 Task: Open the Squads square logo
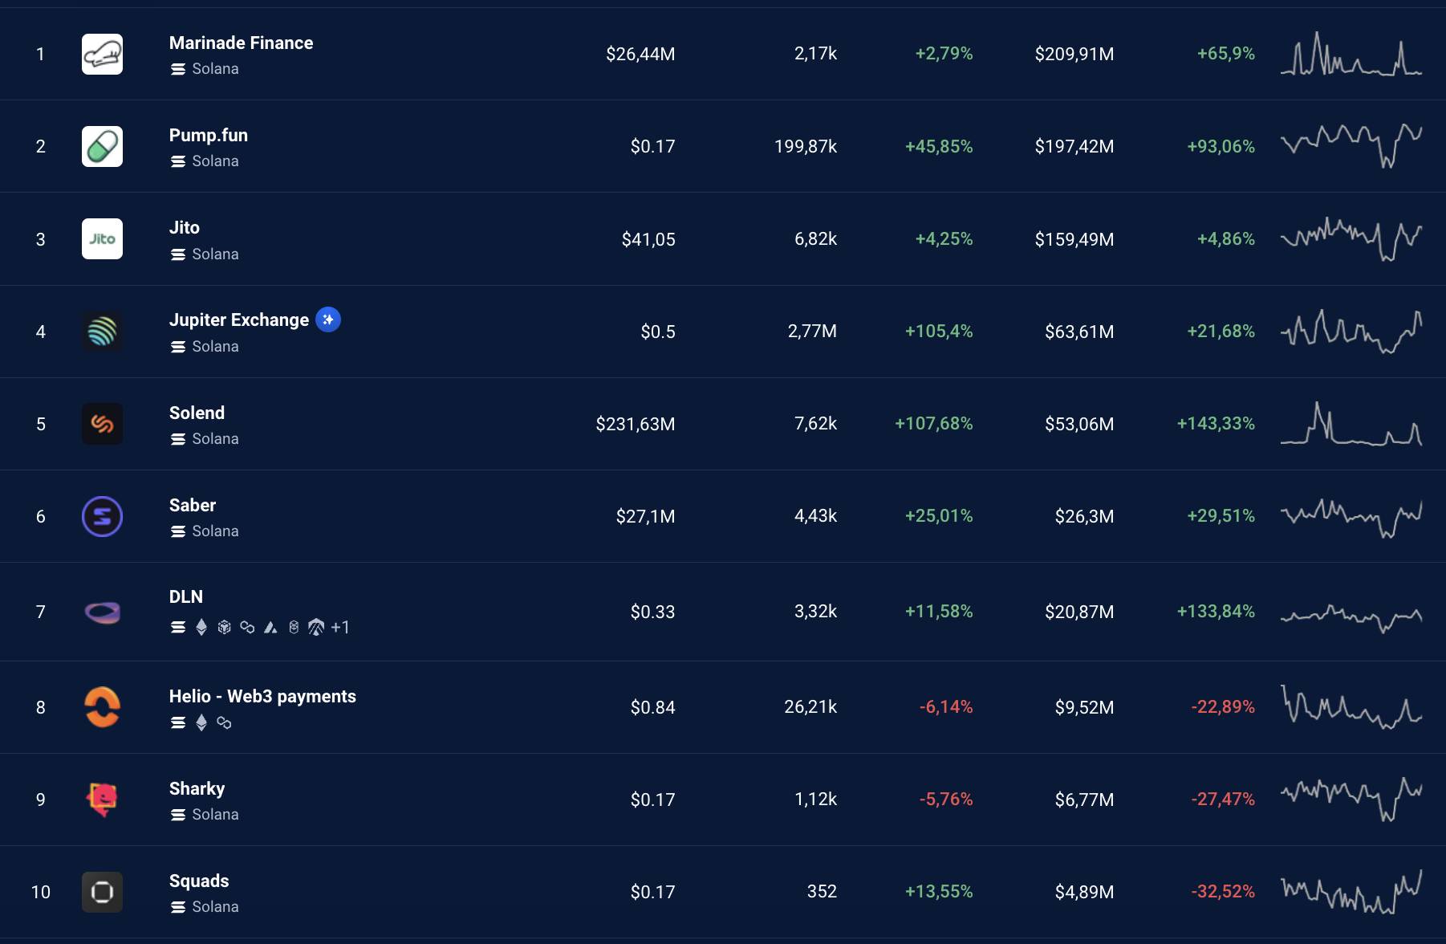coord(102,892)
